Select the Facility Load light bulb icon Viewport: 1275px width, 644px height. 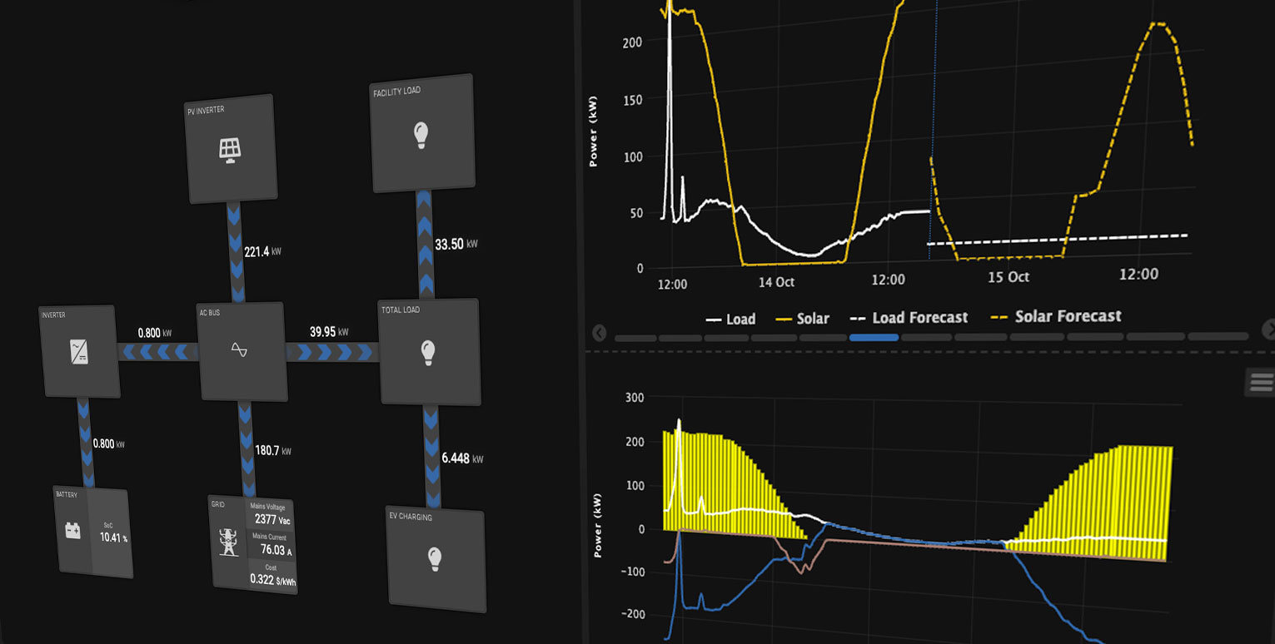tap(421, 136)
